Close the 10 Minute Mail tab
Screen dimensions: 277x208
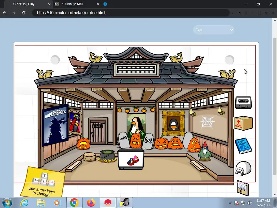click(98, 4)
